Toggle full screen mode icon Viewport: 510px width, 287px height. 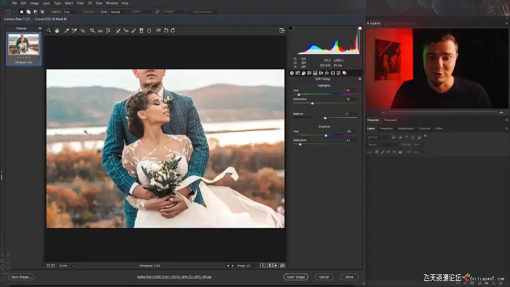[x=282, y=30]
